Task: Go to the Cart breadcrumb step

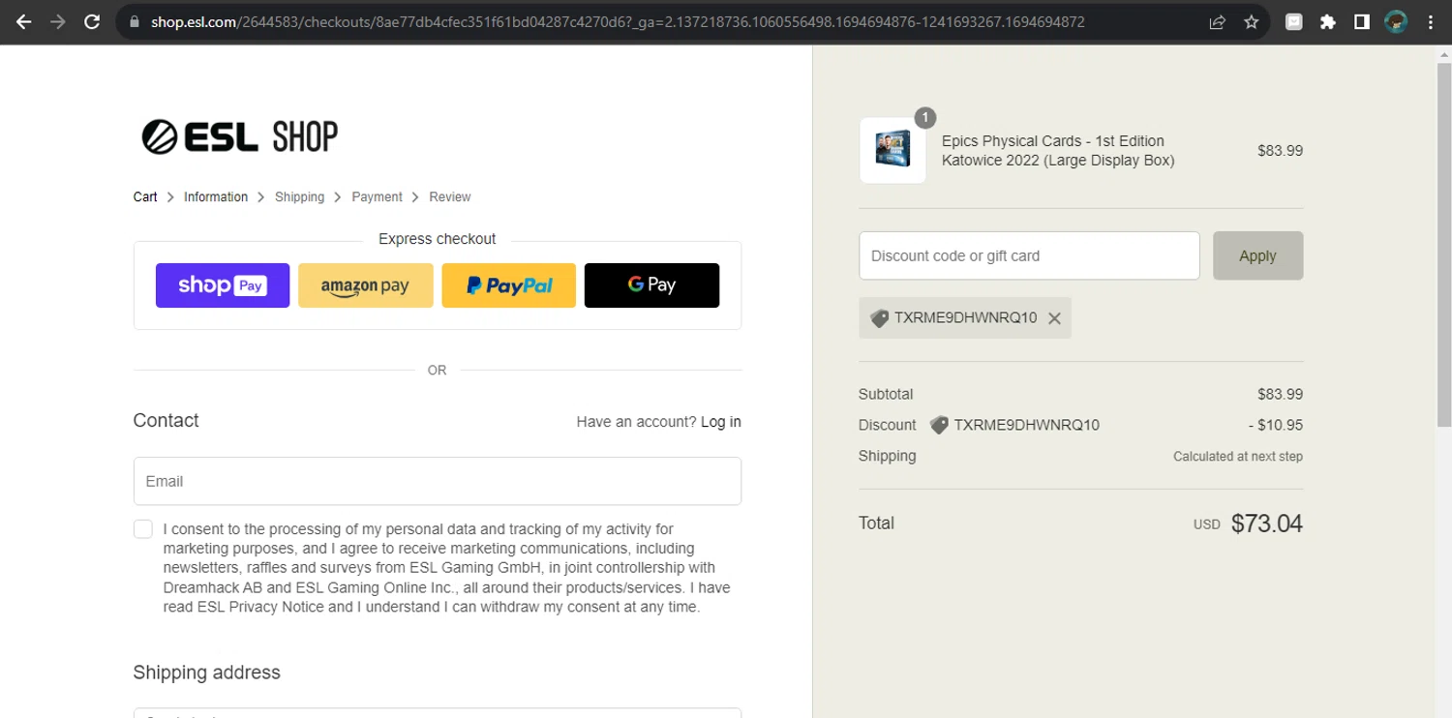Action: [145, 196]
